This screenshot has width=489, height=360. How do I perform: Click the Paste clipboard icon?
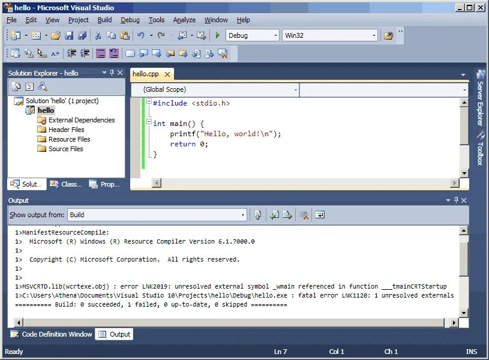124,35
